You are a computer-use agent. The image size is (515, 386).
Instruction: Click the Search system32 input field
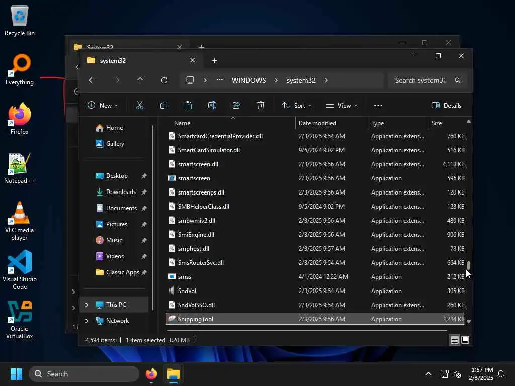420,80
